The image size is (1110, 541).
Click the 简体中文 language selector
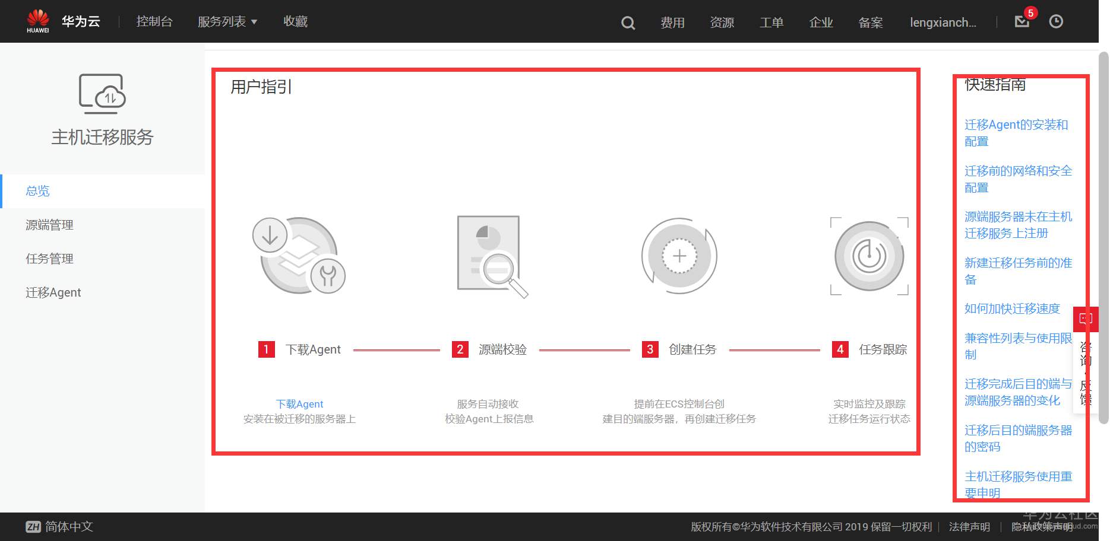pyautogui.click(x=69, y=527)
